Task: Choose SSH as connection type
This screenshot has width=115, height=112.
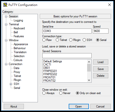Action: point(84,40)
